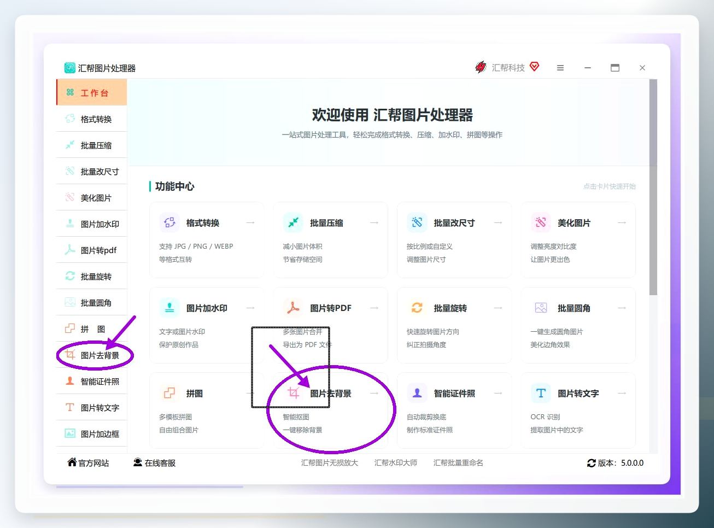Click the 多模板拼图 description text
The width and height of the screenshot is (714, 528).
pyautogui.click(x=175, y=417)
